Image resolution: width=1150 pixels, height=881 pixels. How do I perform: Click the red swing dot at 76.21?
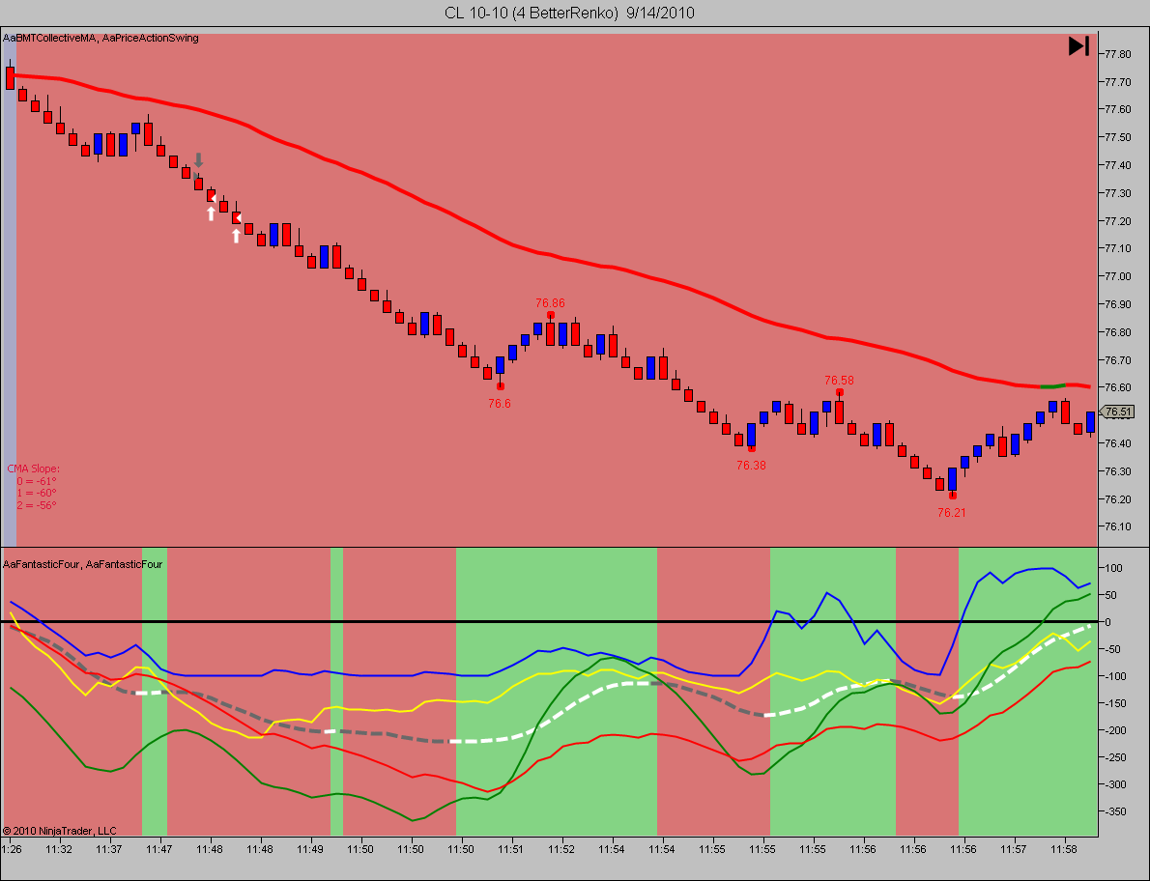(953, 496)
